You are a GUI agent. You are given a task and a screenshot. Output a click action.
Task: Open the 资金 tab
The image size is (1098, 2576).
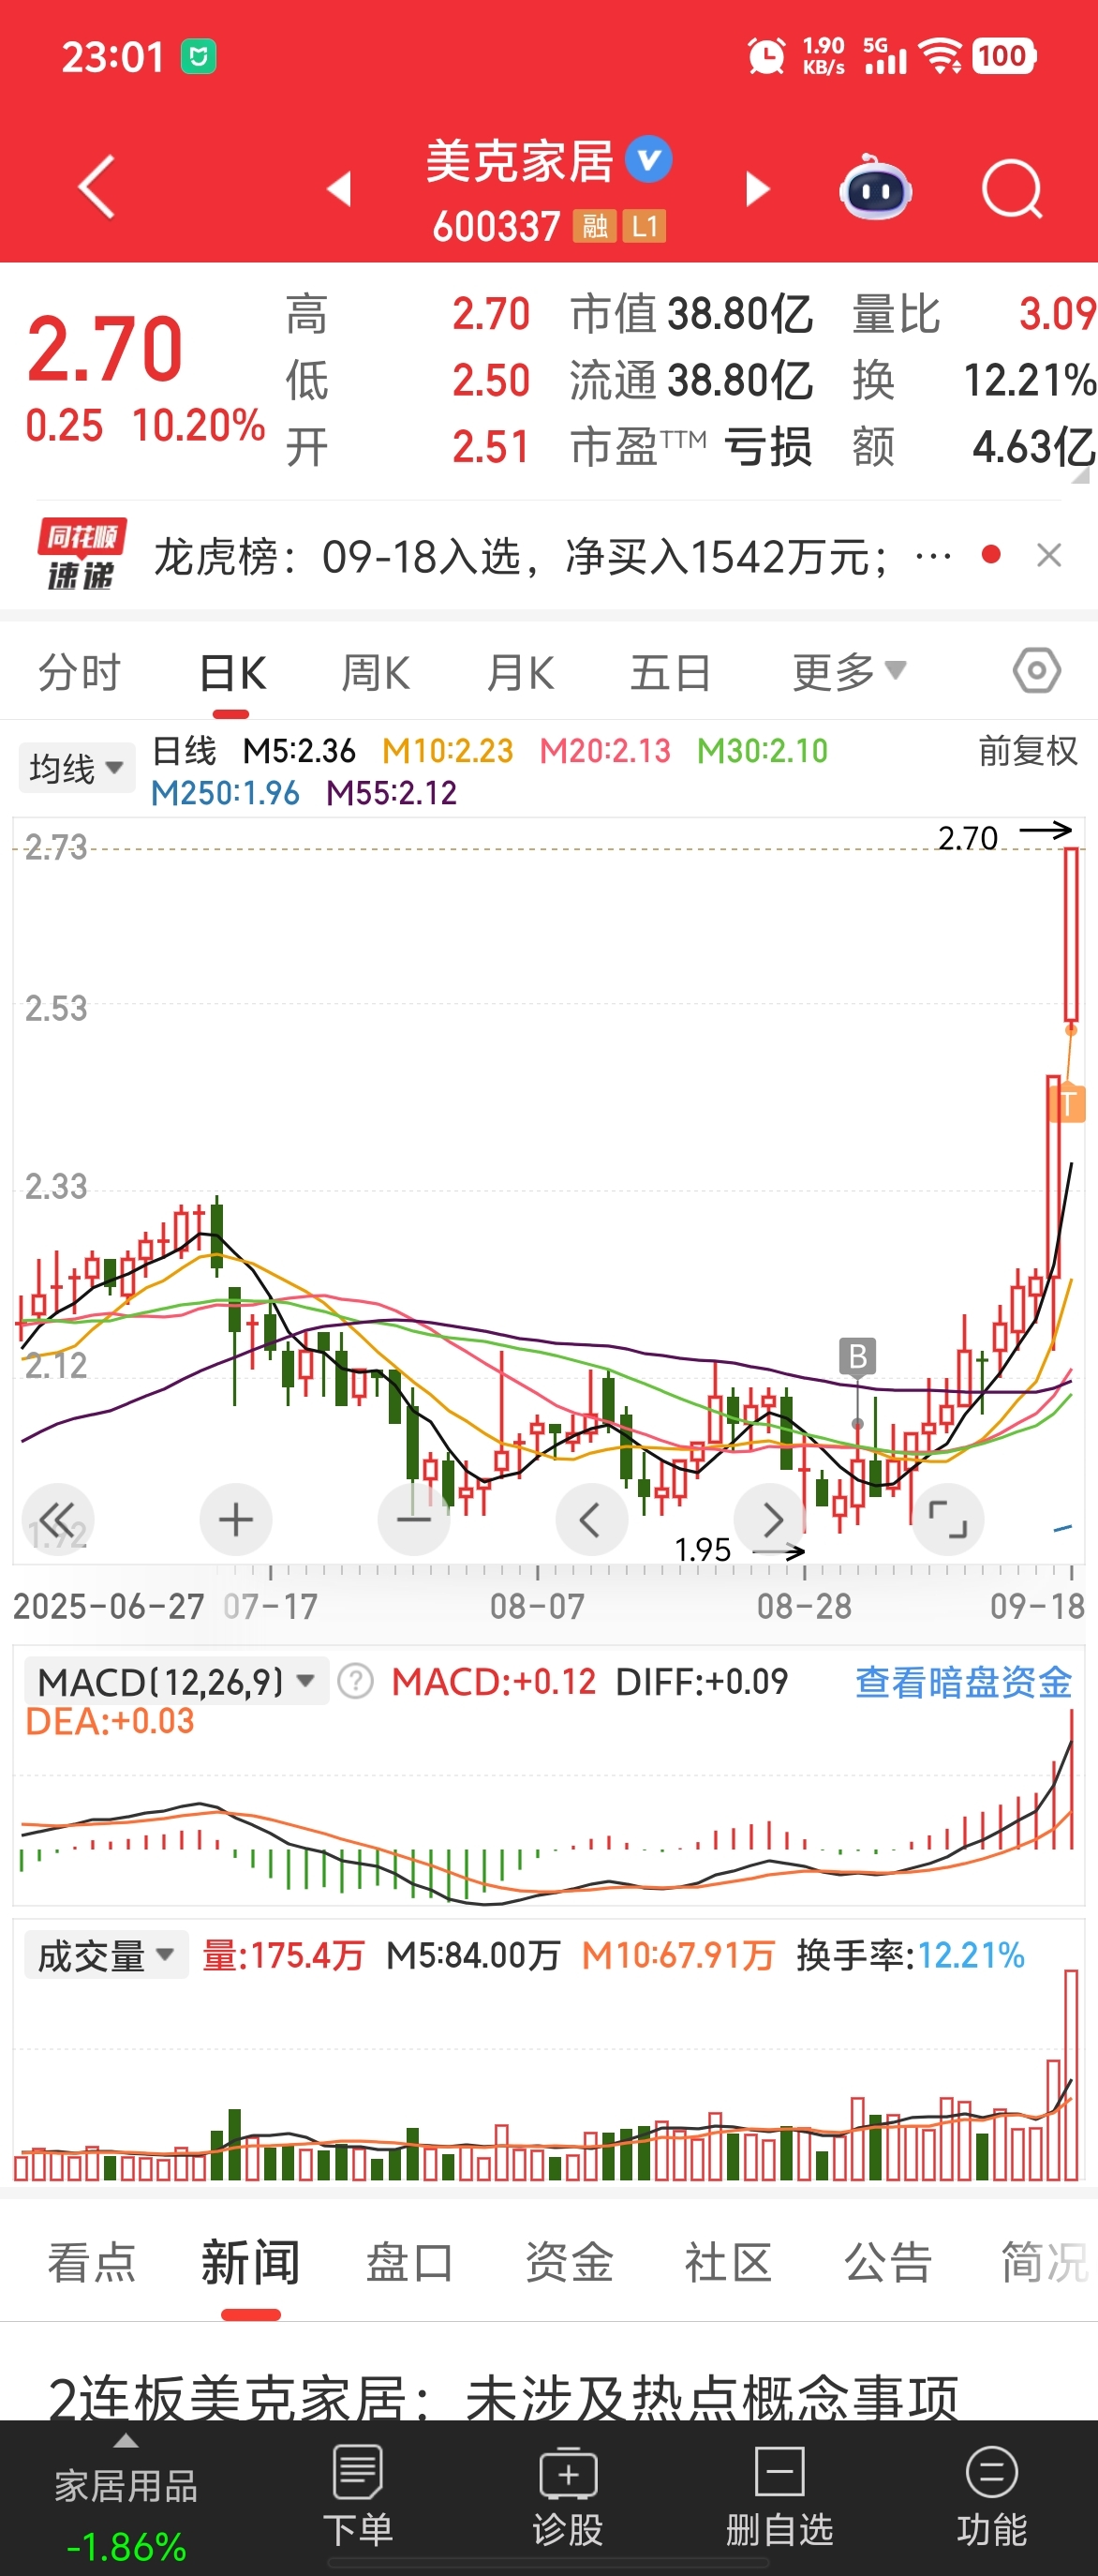pos(570,2263)
